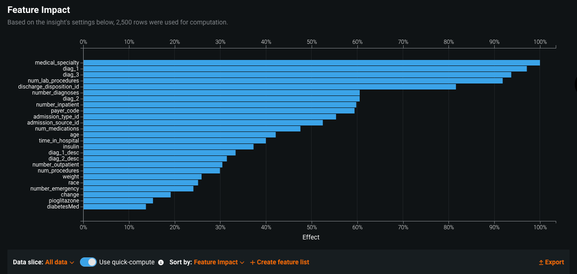Select the diabetesMed bar
Image resolution: width=577 pixels, height=274 pixels.
point(114,207)
